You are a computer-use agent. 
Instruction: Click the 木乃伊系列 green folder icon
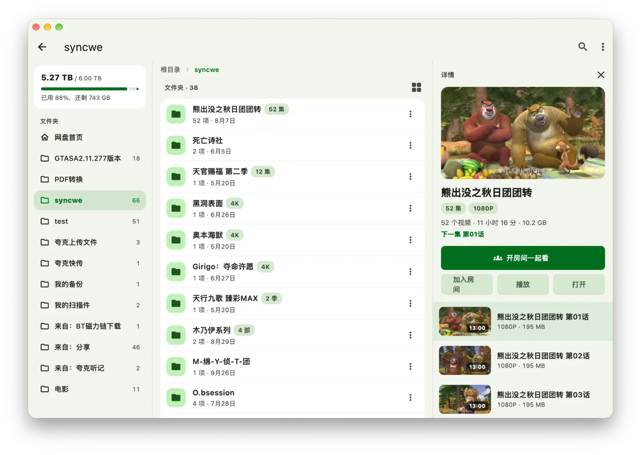(176, 335)
